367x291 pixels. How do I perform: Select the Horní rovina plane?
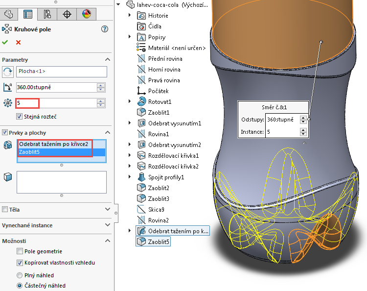[x=164, y=70]
